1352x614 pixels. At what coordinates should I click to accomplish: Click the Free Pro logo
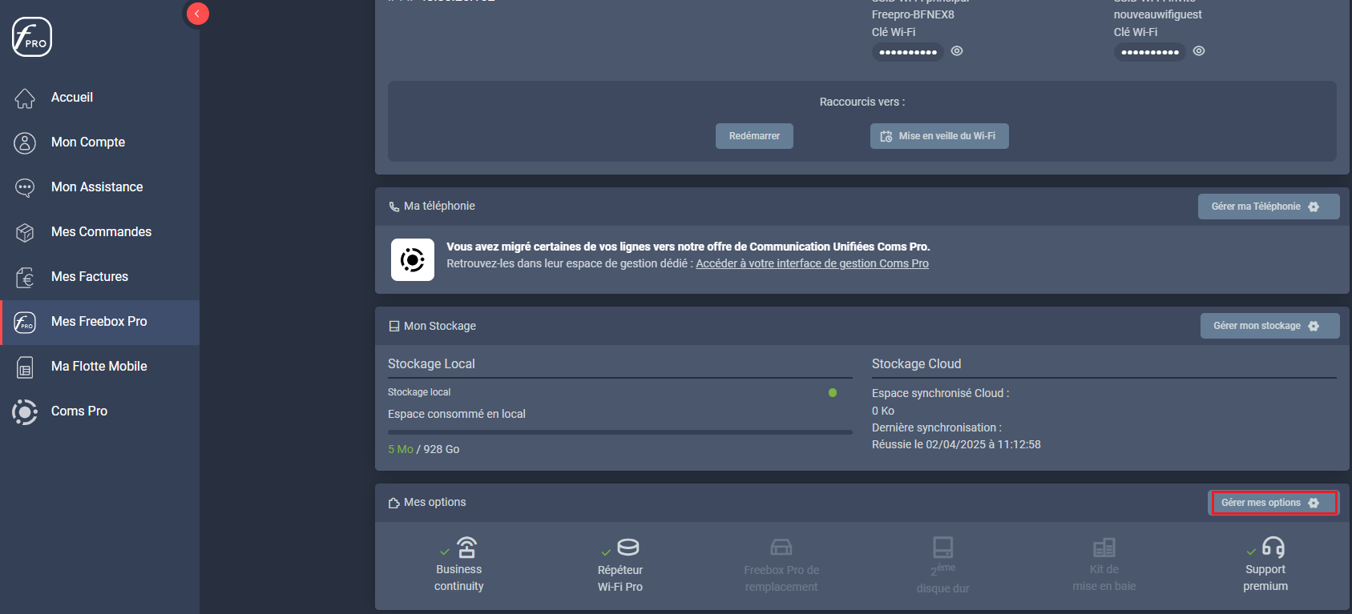32,37
